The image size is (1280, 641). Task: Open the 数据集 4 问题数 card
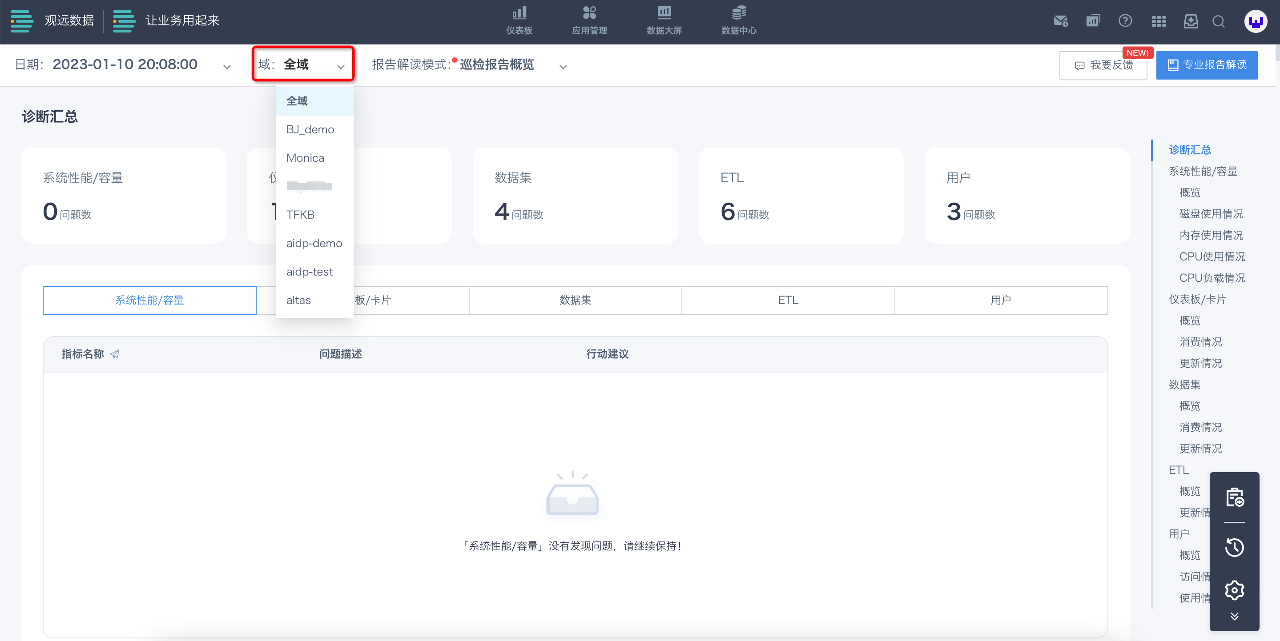pos(575,195)
